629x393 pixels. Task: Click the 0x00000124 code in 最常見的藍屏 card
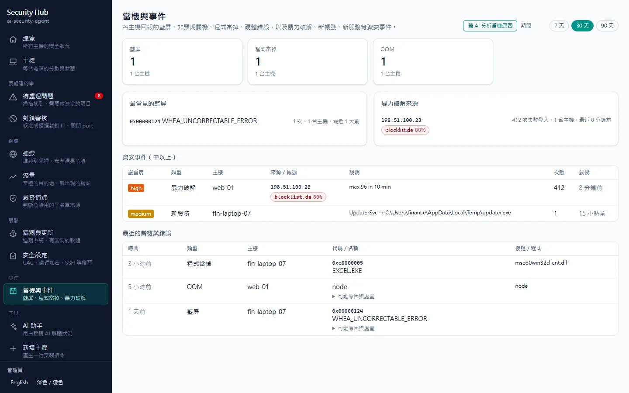145,121
